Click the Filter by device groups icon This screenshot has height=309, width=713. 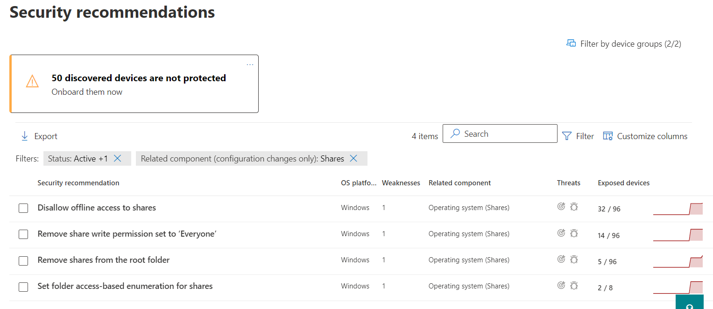click(x=571, y=43)
